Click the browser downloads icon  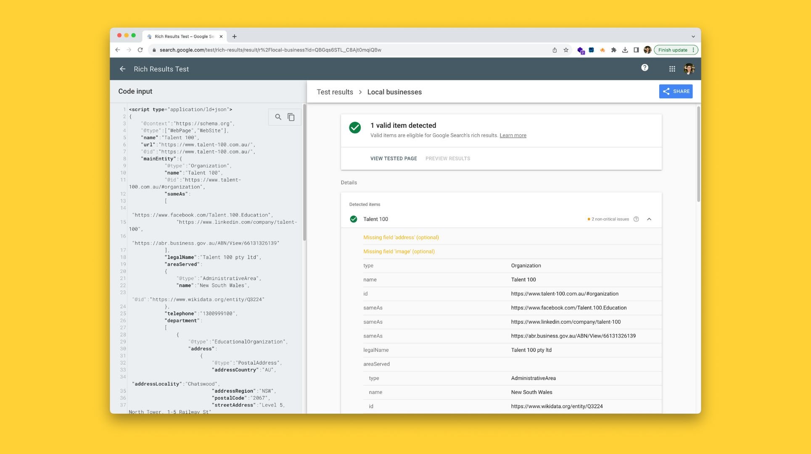(625, 50)
